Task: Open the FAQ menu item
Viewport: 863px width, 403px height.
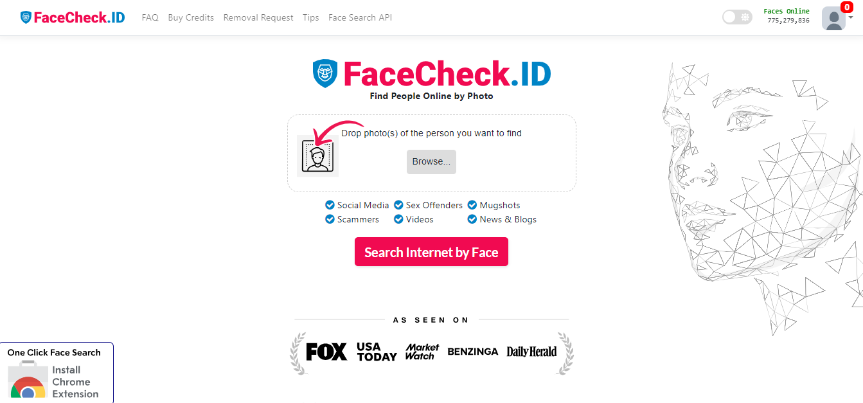Action: click(150, 17)
